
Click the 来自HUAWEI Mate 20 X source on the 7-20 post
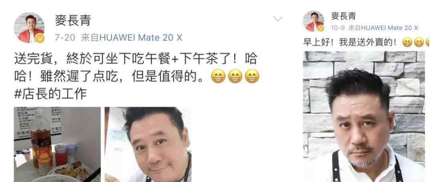132,38
